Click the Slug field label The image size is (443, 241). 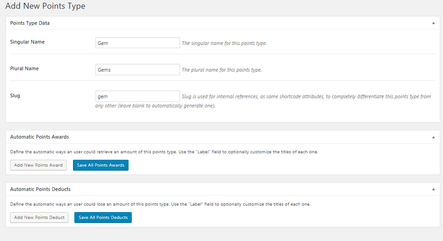click(x=15, y=95)
